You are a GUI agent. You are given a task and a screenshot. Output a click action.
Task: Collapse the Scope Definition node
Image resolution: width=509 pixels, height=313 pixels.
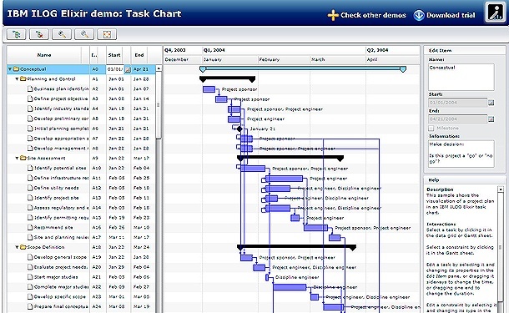[17, 247]
